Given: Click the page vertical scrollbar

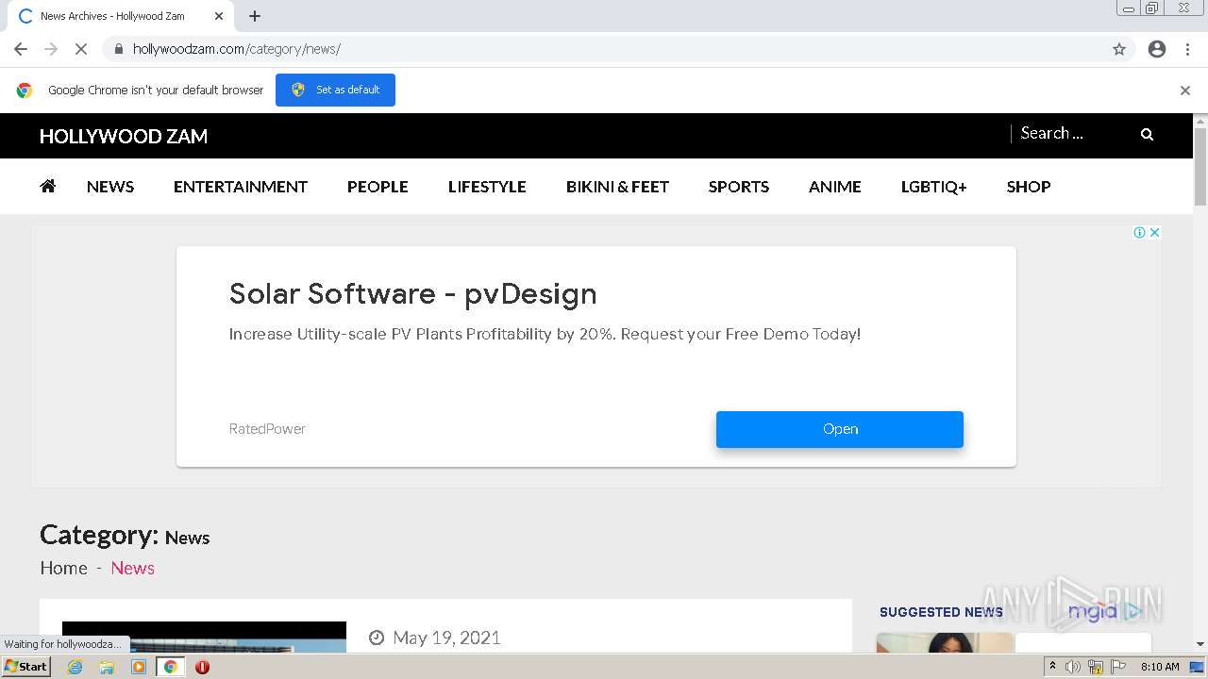Looking at the screenshot, I should click(1200, 166).
